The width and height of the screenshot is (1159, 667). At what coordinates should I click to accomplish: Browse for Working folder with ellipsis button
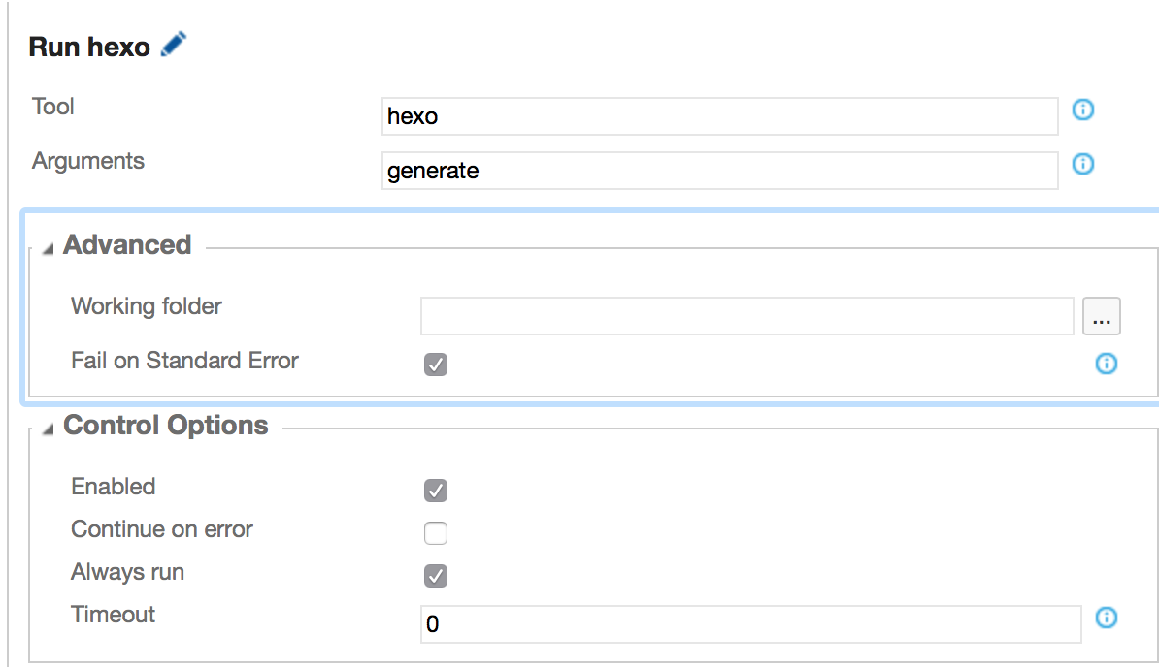pos(1102,316)
